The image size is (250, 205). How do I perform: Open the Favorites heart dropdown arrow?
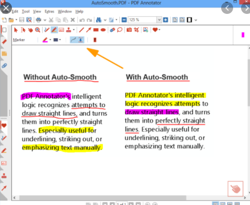(x=160, y=30)
